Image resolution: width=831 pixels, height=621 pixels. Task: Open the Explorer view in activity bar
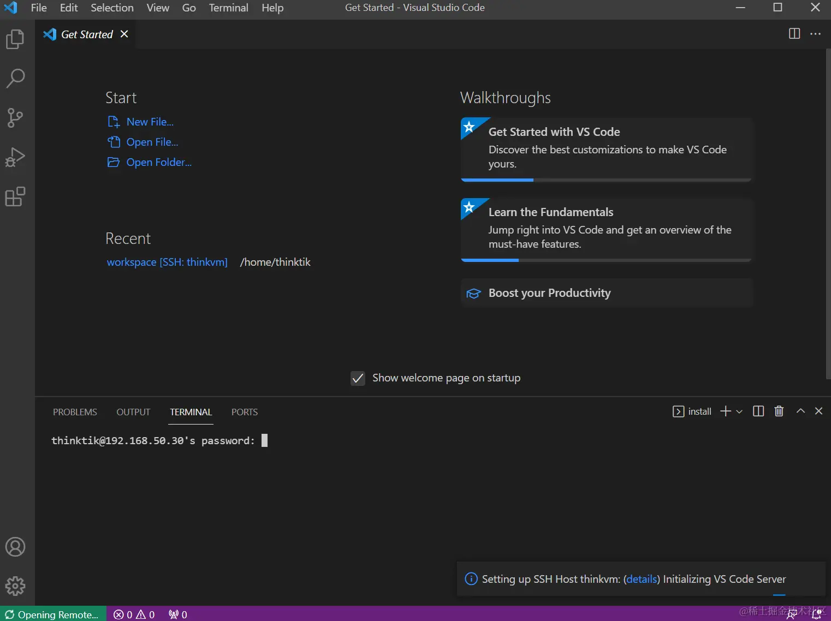point(15,39)
